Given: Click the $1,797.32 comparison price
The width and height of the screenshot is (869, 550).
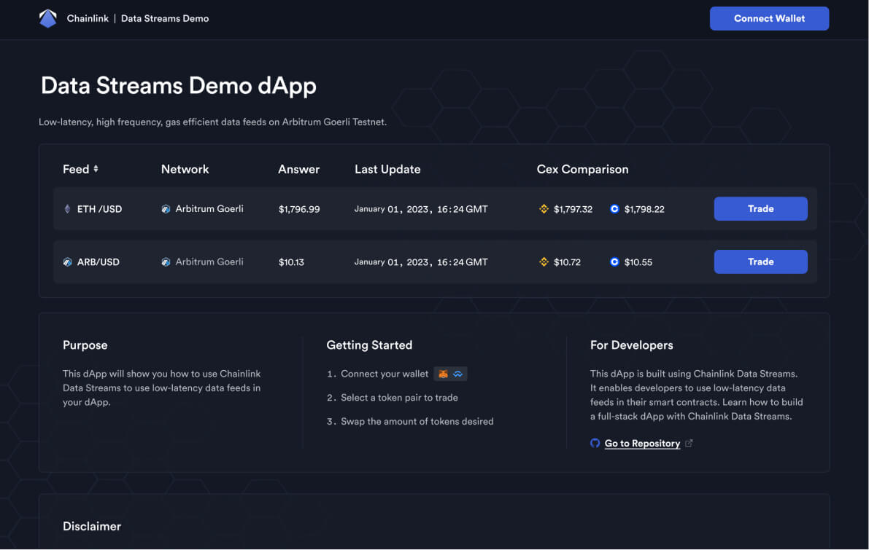Looking at the screenshot, I should (x=573, y=209).
